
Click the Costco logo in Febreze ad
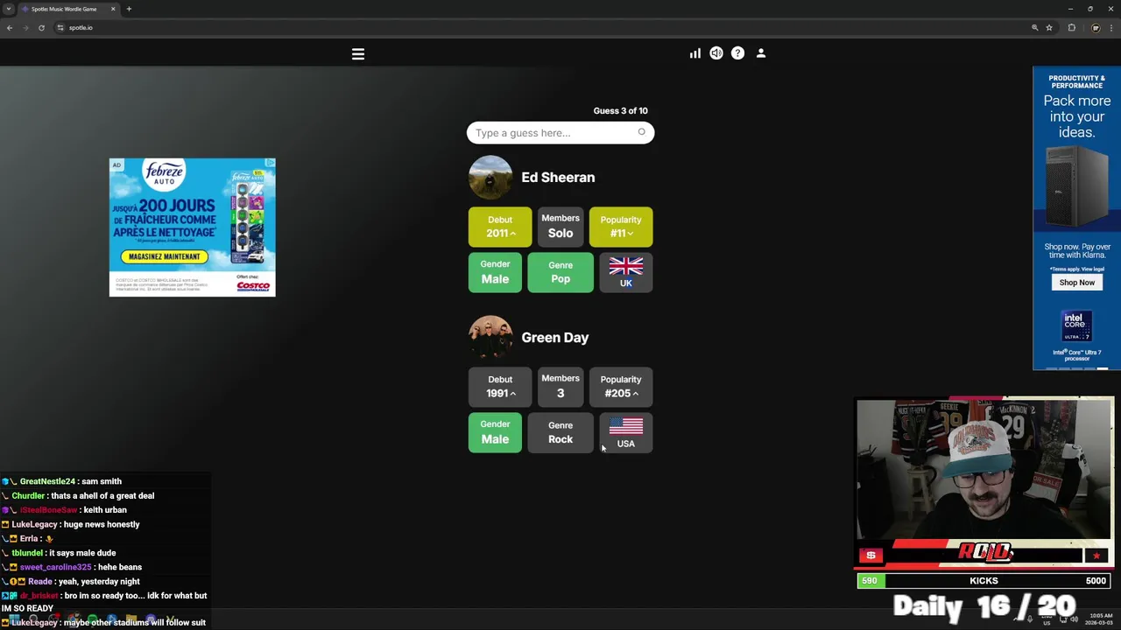tap(253, 286)
